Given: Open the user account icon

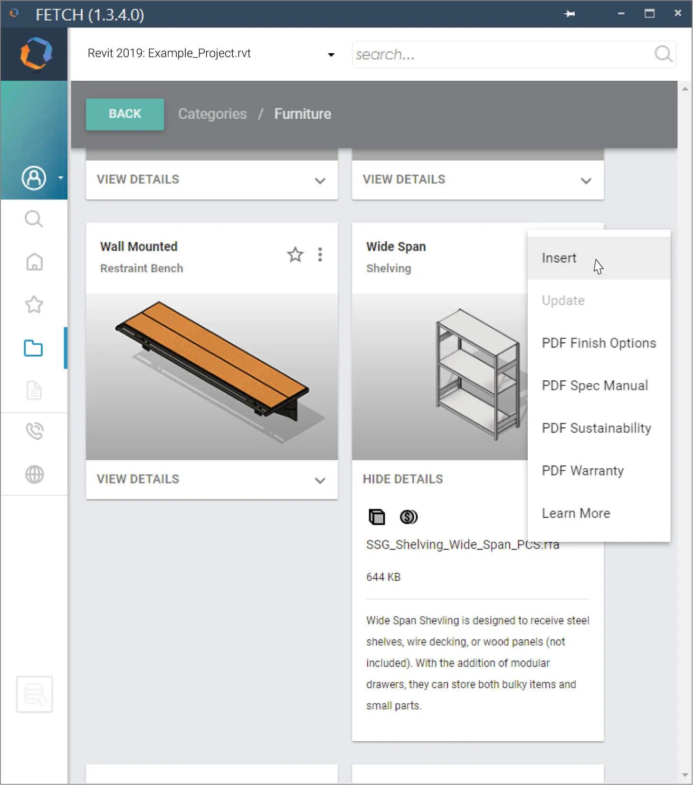Looking at the screenshot, I should (34, 178).
